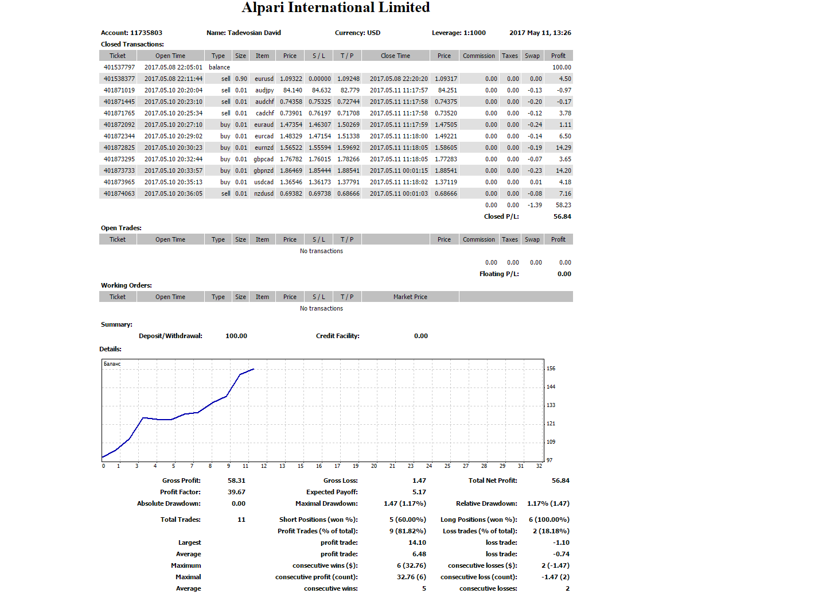The height and width of the screenshot is (593, 826).
Task: Click the Alpari International Limited report title
Action: (x=336, y=7)
